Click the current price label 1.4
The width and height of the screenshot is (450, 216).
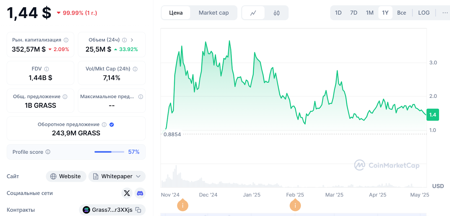click(x=433, y=115)
